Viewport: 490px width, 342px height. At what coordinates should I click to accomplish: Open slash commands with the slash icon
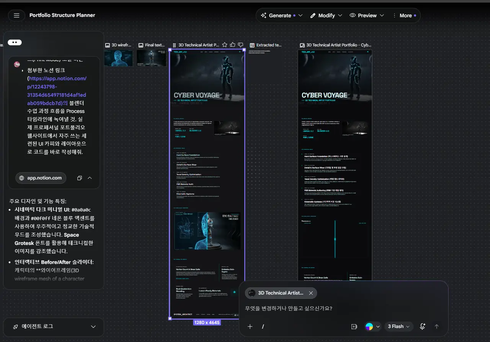[x=263, y=326]
